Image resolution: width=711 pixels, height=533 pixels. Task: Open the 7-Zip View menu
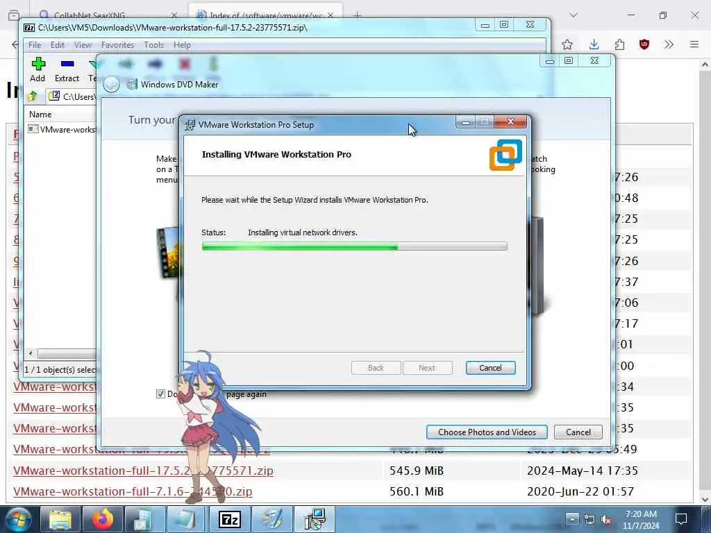tap(83, 45)
